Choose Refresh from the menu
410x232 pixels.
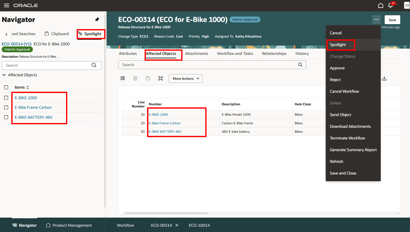pyautogui.click(x=353, y=162)
